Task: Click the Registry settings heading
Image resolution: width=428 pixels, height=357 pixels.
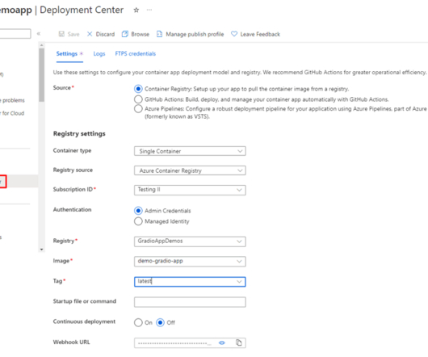Action: tap(79, 134)
